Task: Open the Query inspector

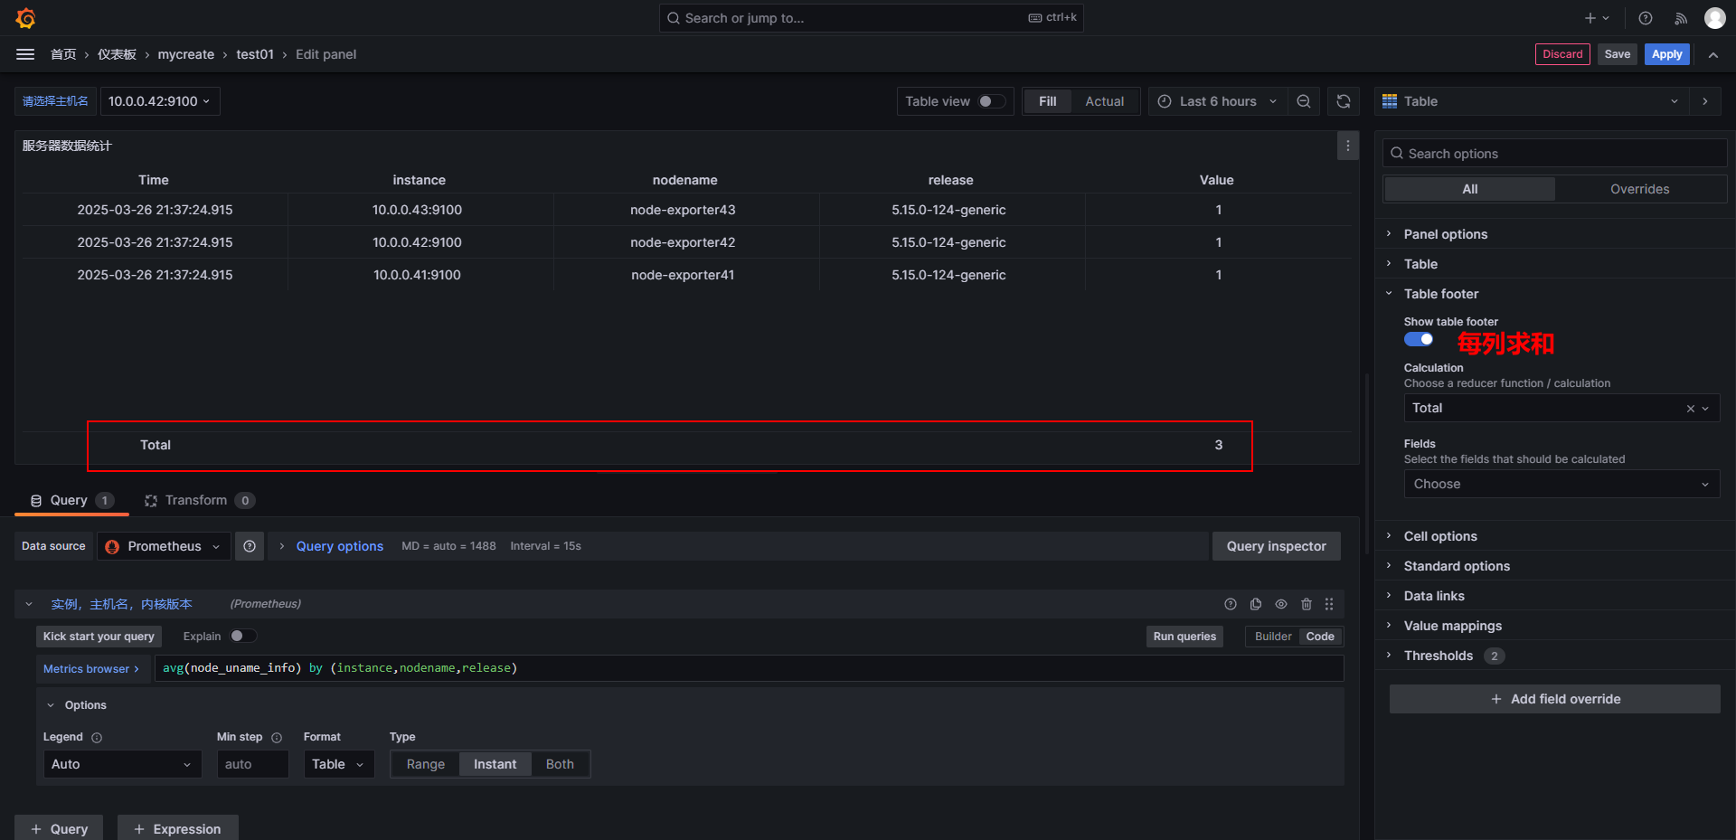Action: pyautogui.click(x=1276, y=546)
